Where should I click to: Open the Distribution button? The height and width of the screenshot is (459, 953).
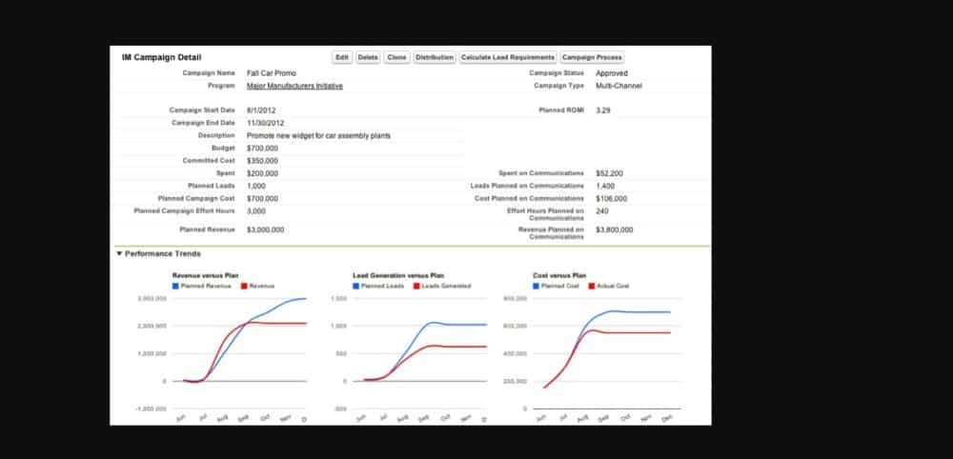coord(435,57)
